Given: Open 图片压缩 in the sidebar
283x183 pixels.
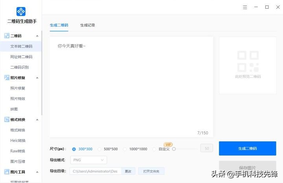Looking at the screenshot, I should click(18, 161).
